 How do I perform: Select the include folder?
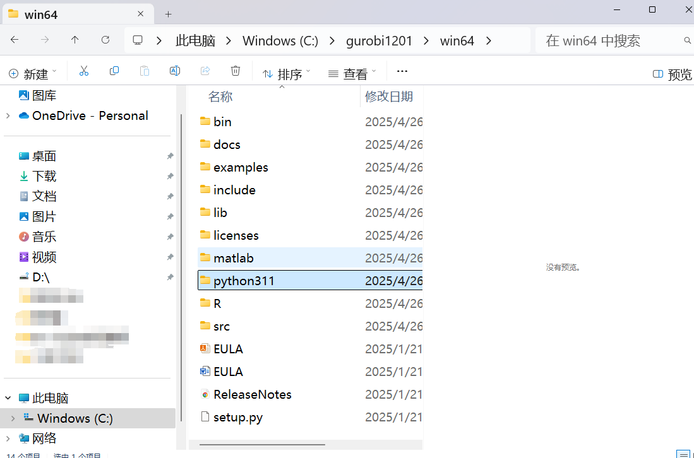tap(310, 190)
